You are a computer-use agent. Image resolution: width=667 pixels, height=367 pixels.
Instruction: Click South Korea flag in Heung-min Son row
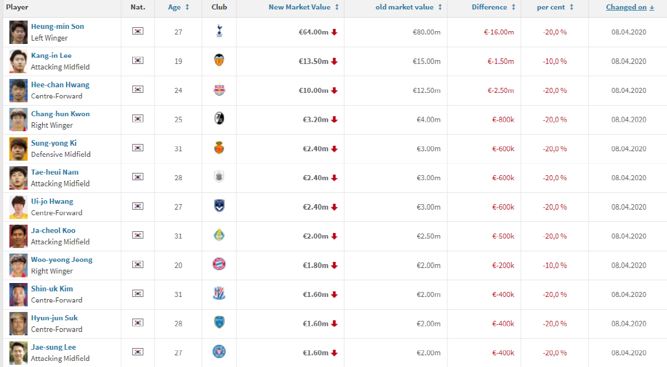[x=137, y=31]
